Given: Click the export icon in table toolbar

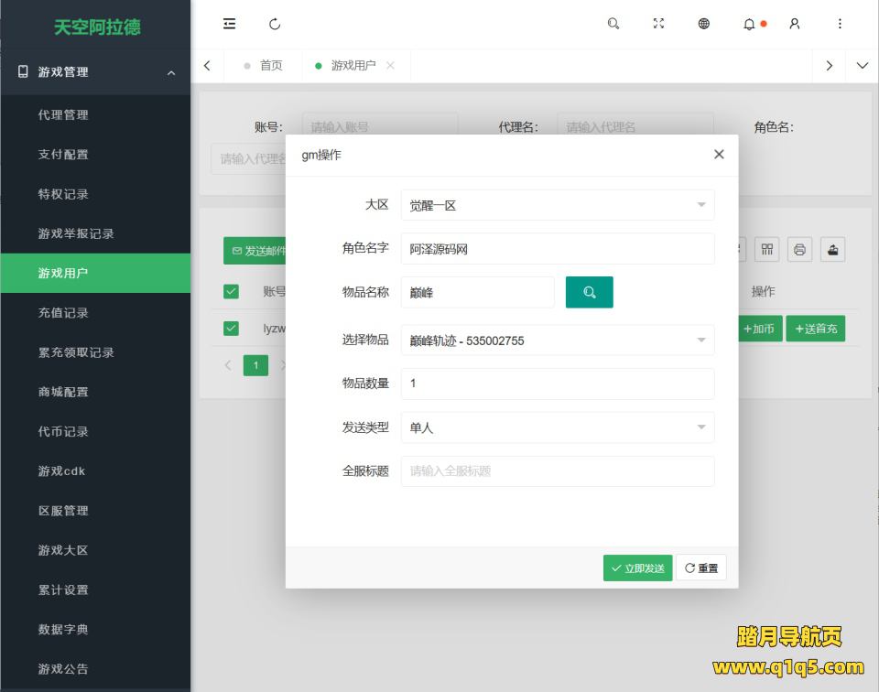Looking at the screenshot, I should (831, 249).
